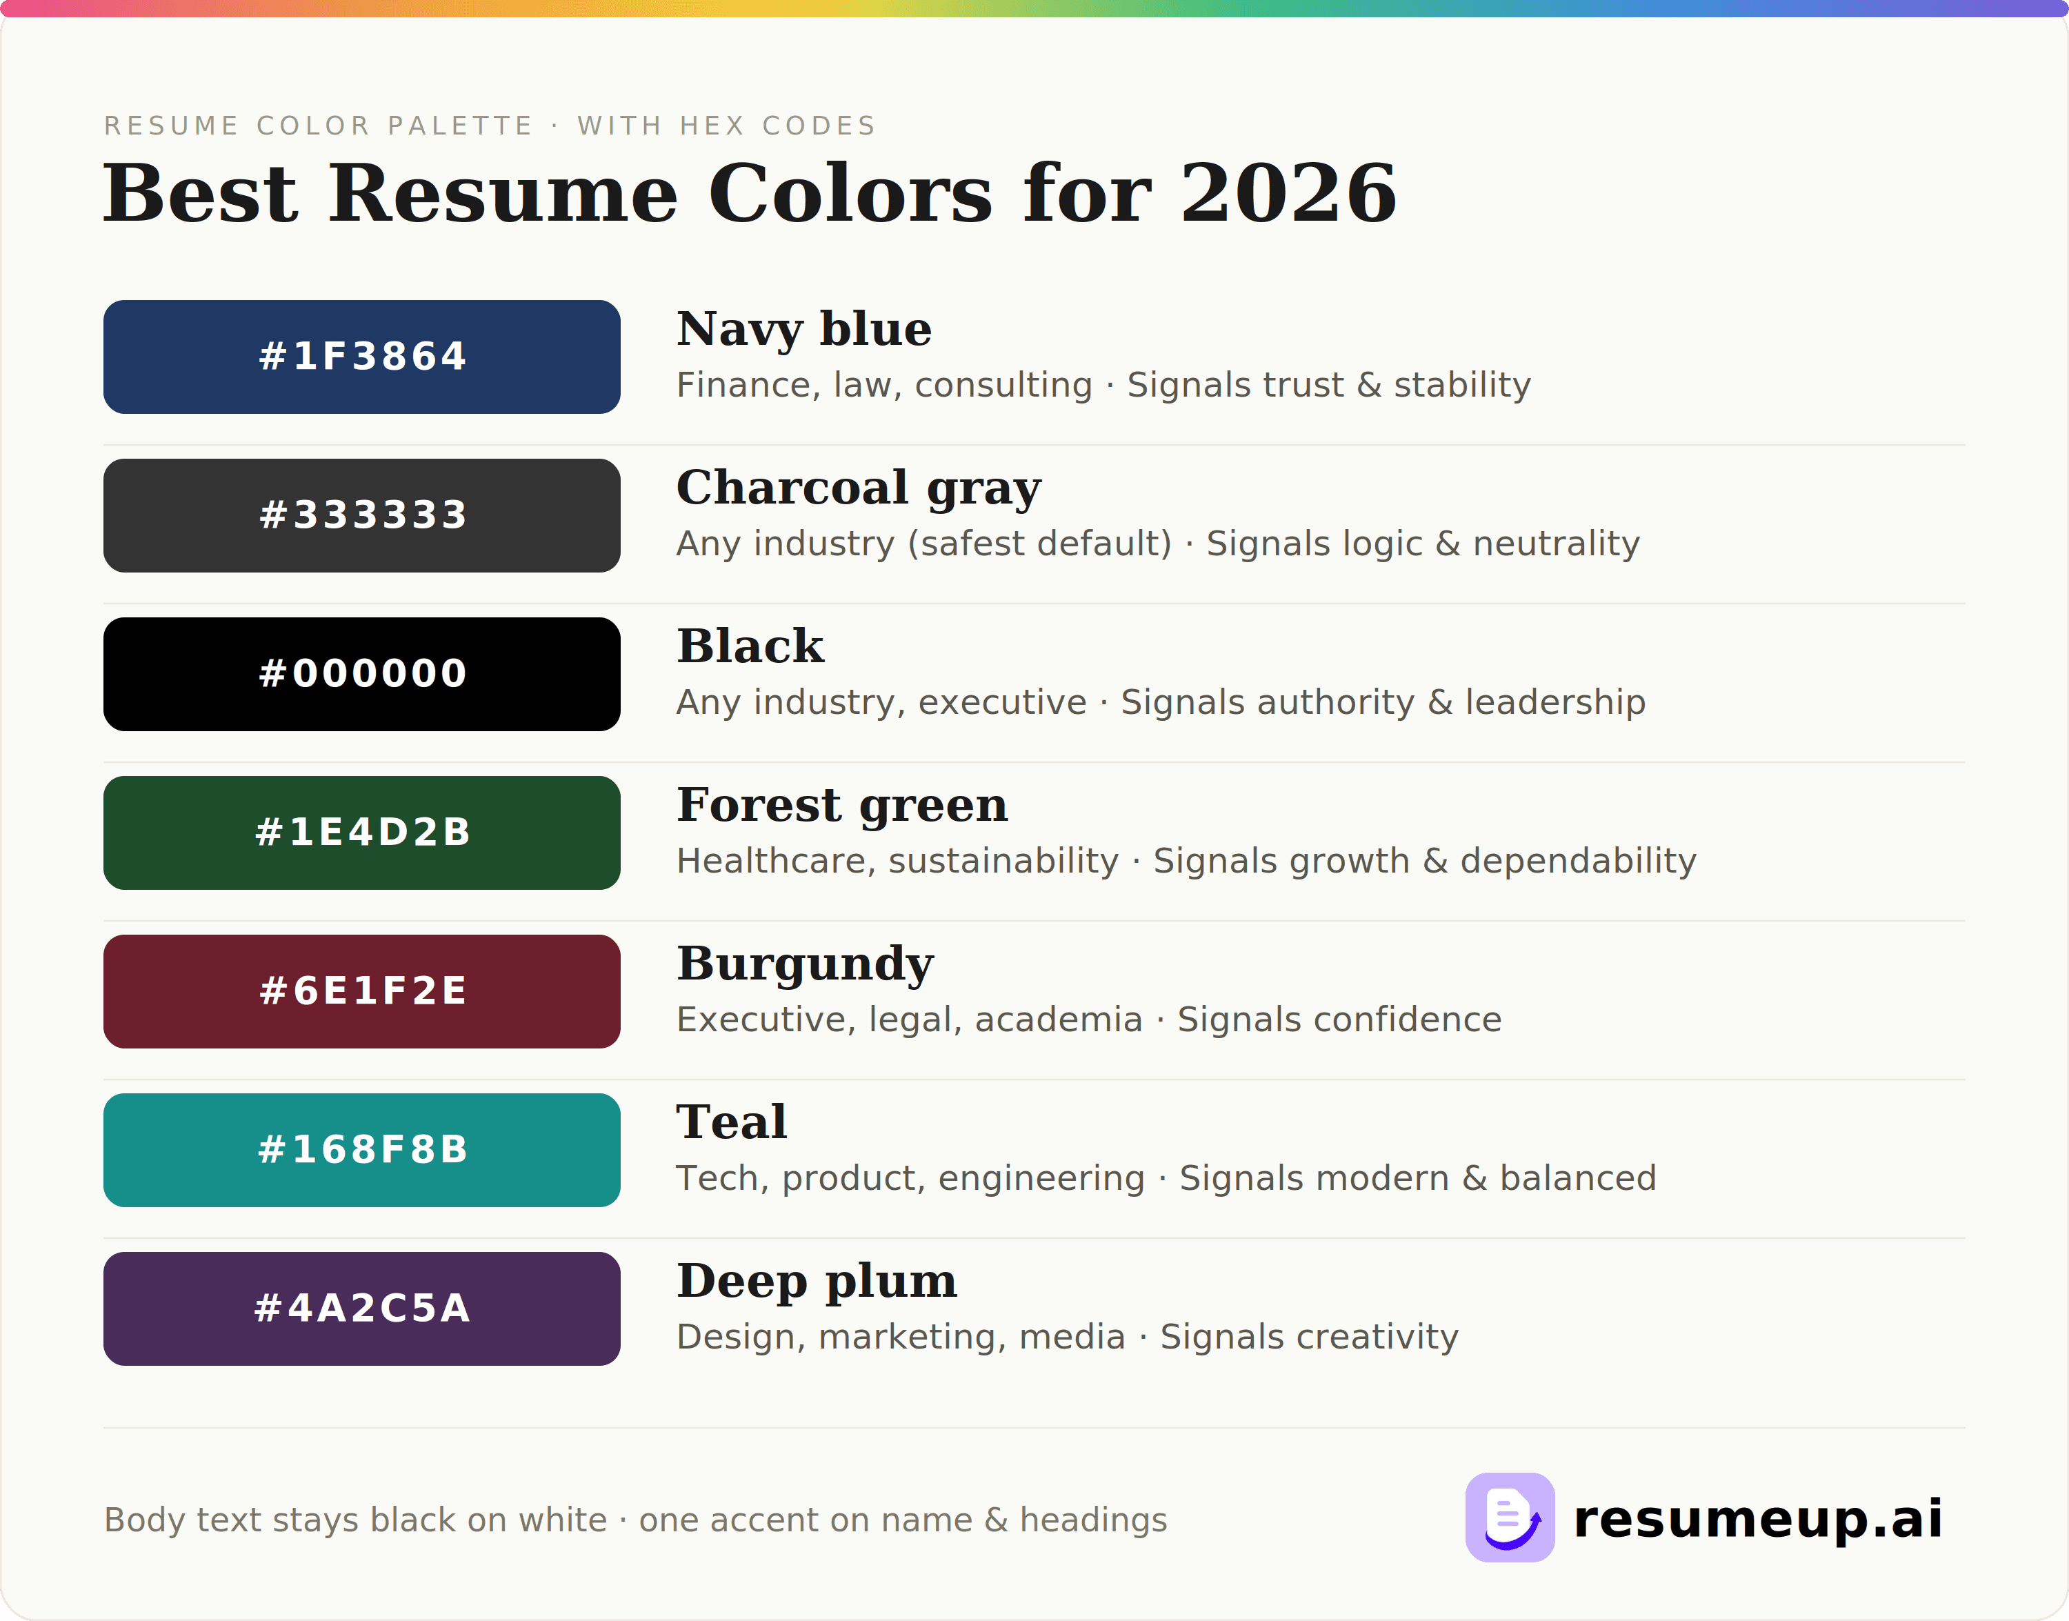Screen dimensions: 2069x1621
Task: Click the 'Black' color heading
Action: point(750,646)
